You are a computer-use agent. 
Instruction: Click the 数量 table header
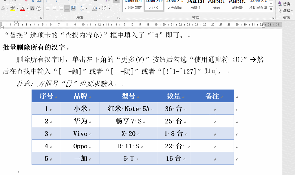point(173,96)
